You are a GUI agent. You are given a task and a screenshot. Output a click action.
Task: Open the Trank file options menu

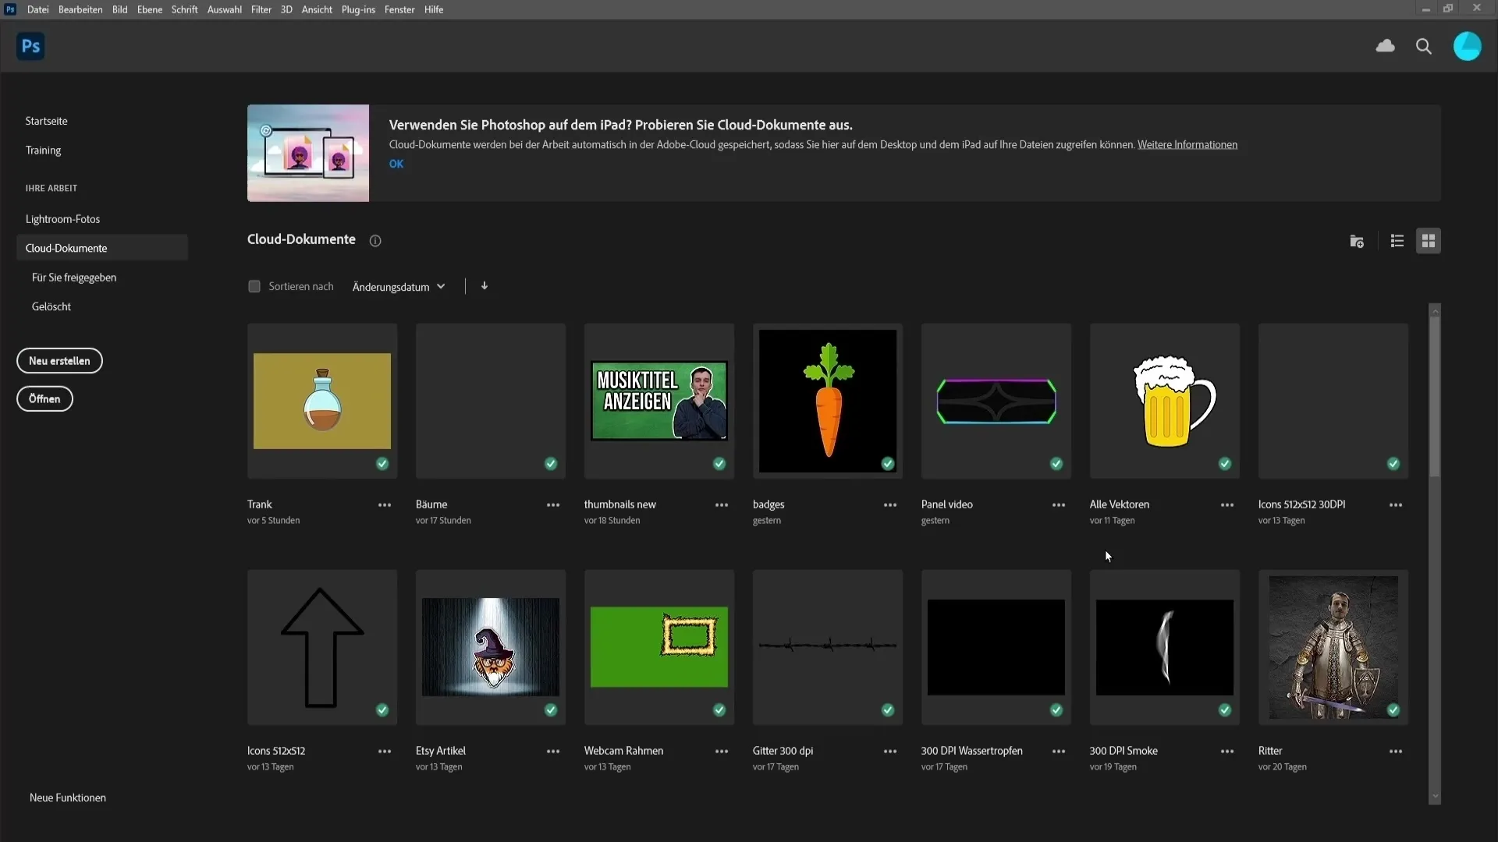[384, 504]
